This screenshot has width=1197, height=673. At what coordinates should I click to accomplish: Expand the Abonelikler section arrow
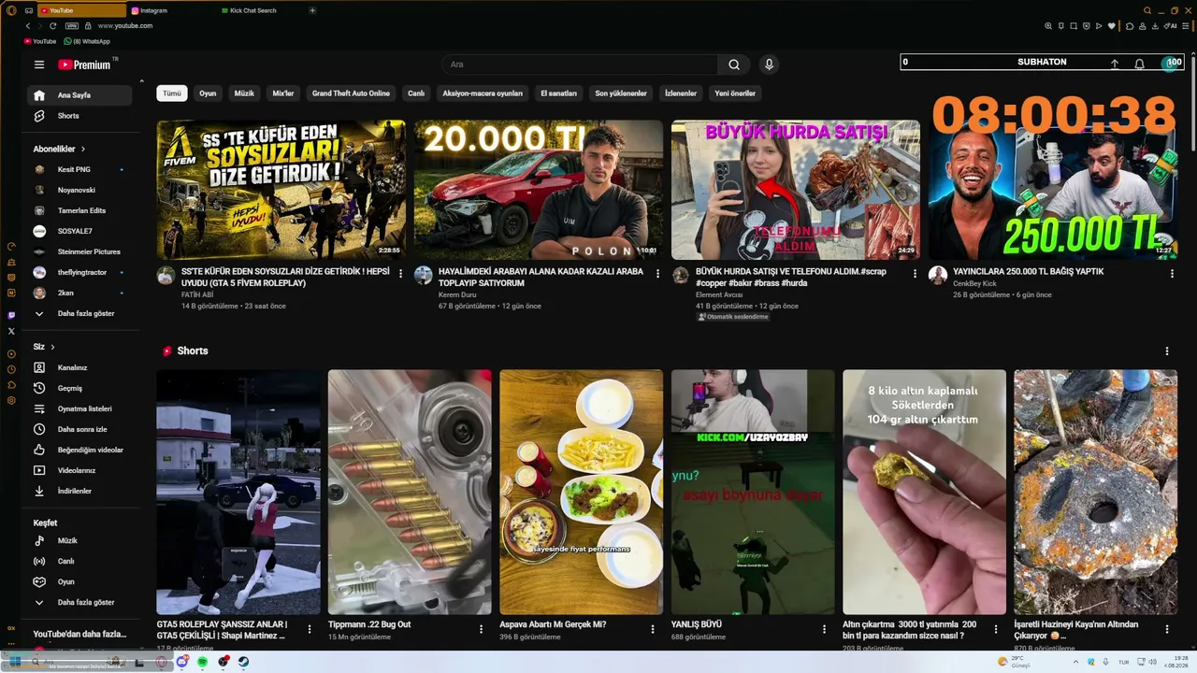[x=83, y=149]
